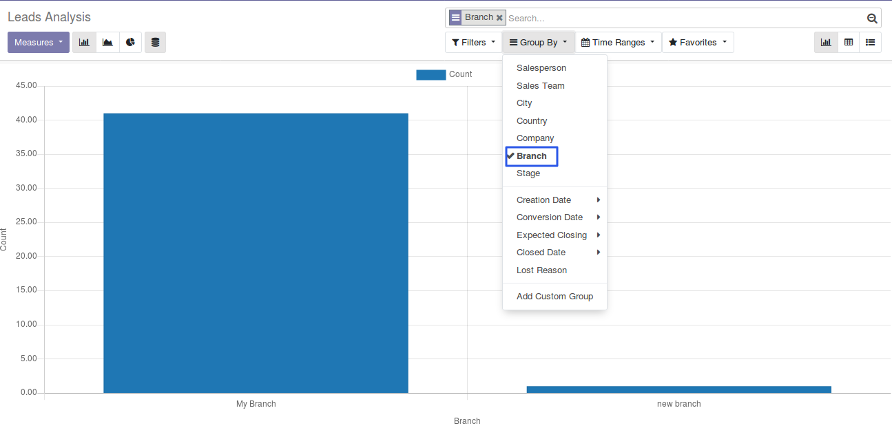Uncheck the Branch grouping option

click(532, 156)
